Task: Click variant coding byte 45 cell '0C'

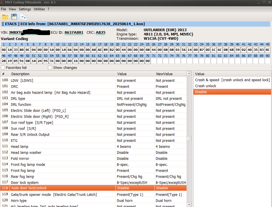Action: coord(268,50)
